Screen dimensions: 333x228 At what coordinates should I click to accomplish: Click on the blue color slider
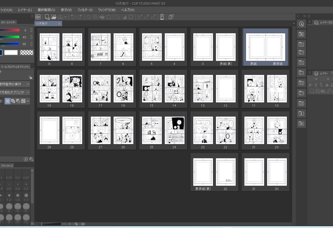pos(10,44)
